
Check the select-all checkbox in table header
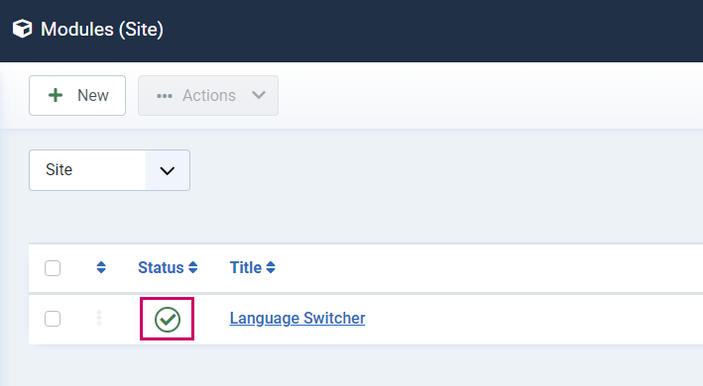[53, 268]
